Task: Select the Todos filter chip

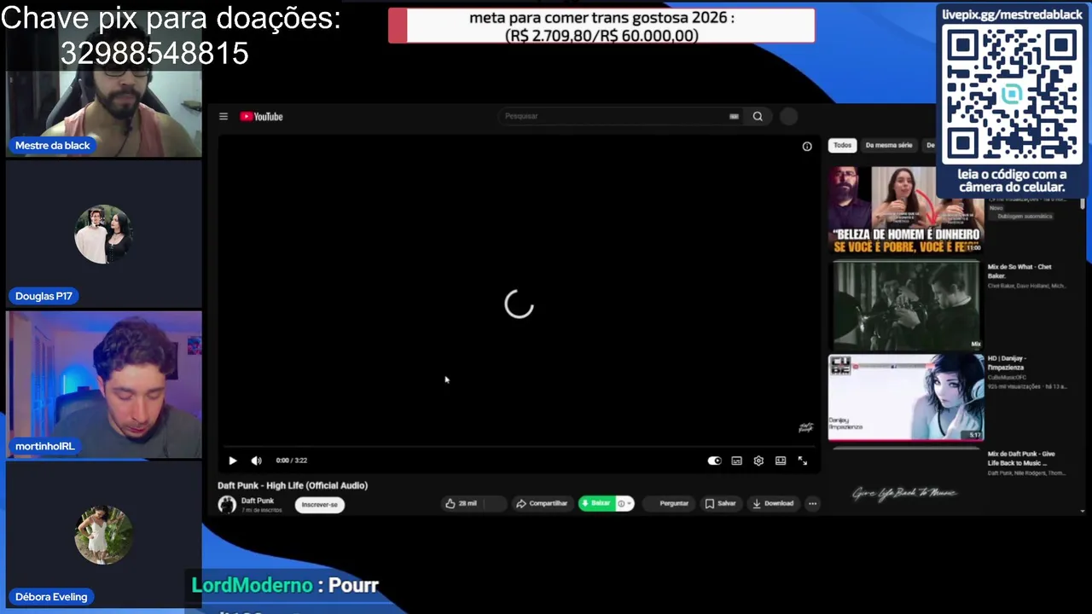Action: (x=843, y=145)
